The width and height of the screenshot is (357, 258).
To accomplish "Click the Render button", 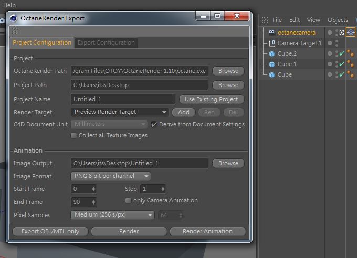I will [129, 231].
